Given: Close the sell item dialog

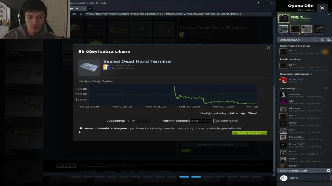Looking at the screenshot, I should (268, 48).
